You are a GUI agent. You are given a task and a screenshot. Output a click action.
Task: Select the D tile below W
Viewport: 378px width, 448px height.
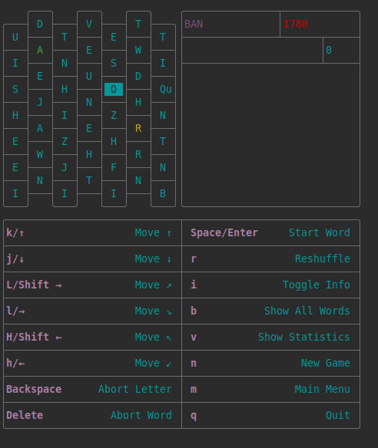(138, 76)
